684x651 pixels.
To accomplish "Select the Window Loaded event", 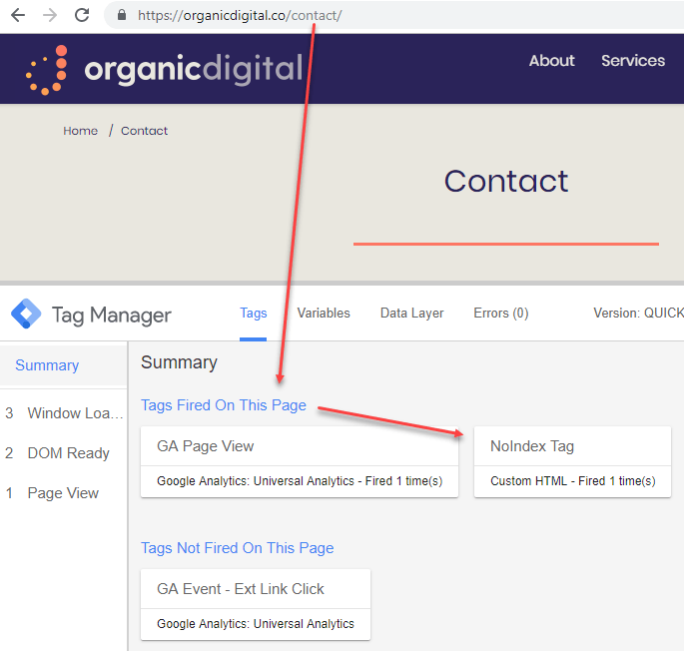I will 64,413.
